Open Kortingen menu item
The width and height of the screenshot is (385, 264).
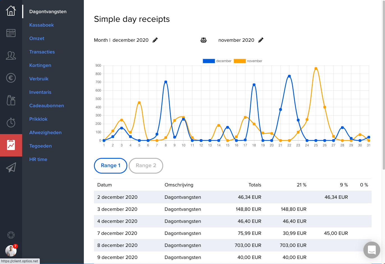coord(40,65)
